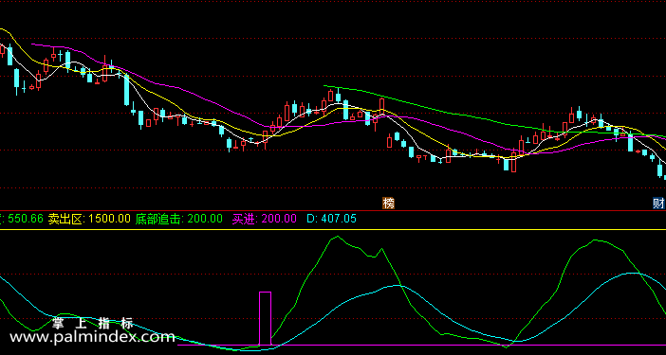Image resolution: width=666 pixels, height=355 pixels.
Task: Select the magenta buy-signal rectangle in indicator pane
Action: tap(265, 319)
